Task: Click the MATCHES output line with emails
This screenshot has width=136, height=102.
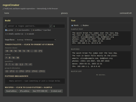Action: (92, 58)
